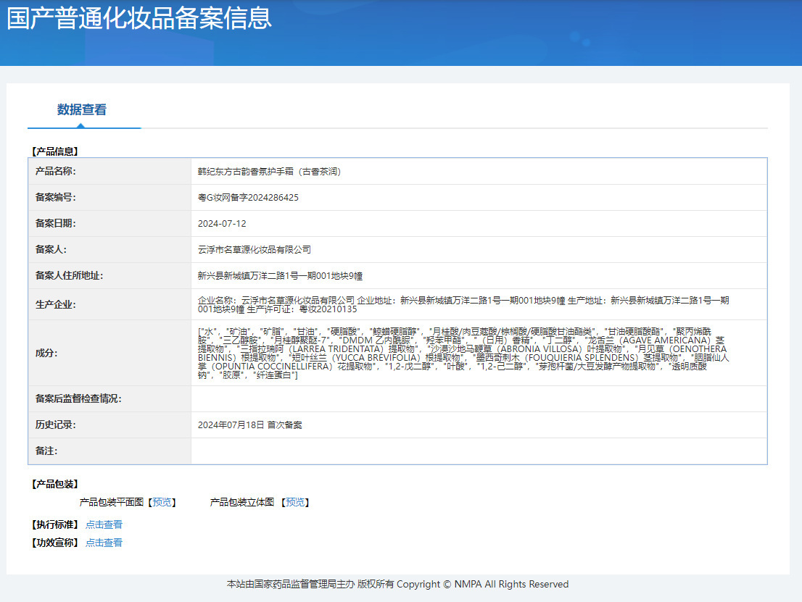Click the 生产企业 details text

(464, 304)
